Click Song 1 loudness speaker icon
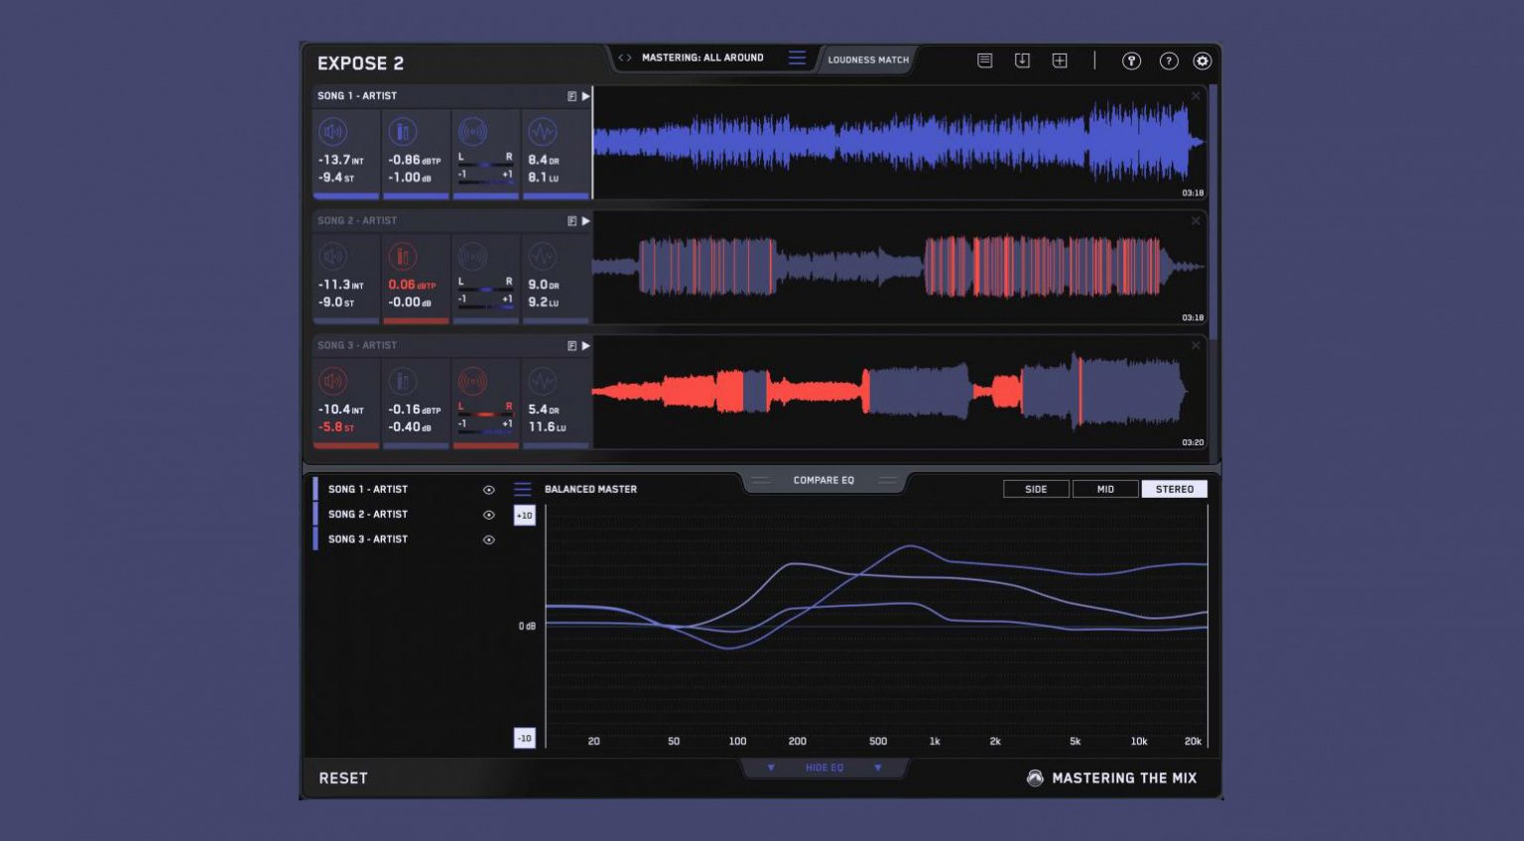1524x841 pixels. click(x=333, y=132)
